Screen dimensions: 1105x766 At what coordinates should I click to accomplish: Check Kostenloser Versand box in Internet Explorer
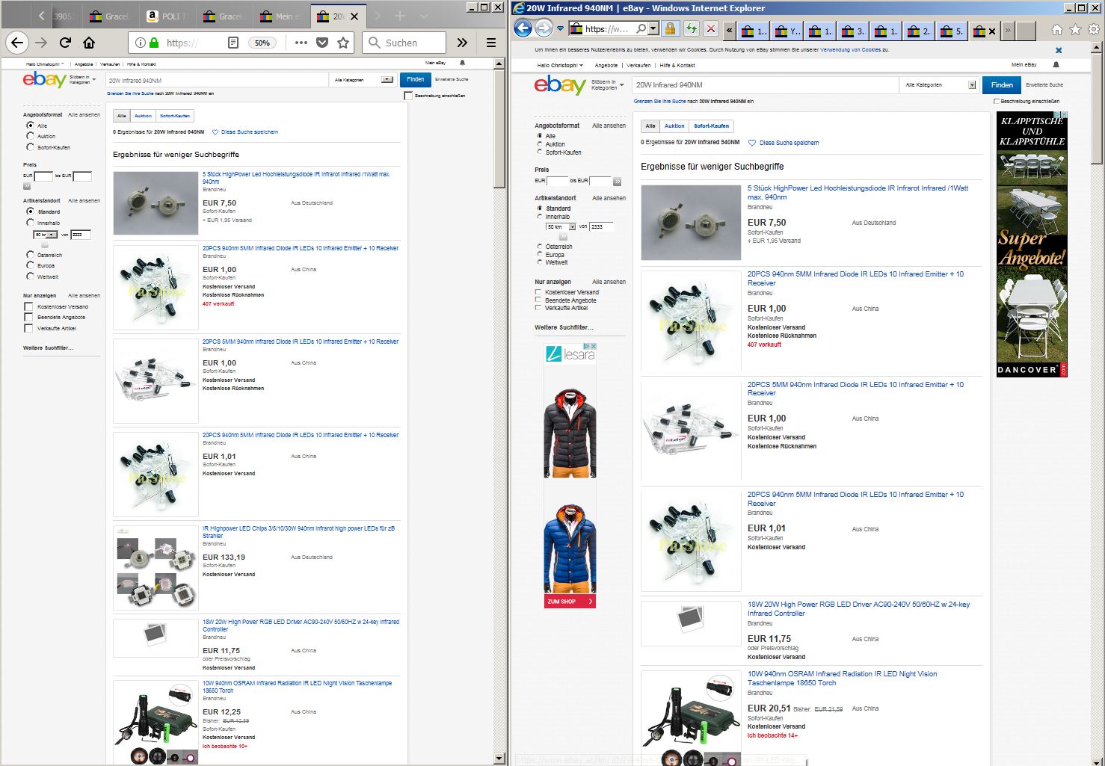pos(538,292)
